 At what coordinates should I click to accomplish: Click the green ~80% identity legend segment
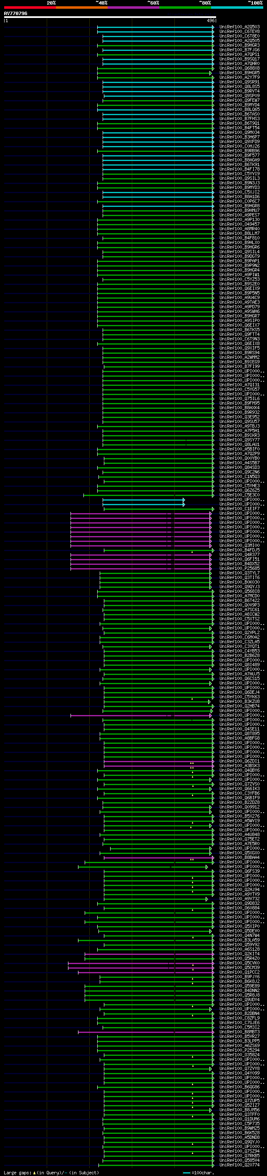[x=185, y=8]
